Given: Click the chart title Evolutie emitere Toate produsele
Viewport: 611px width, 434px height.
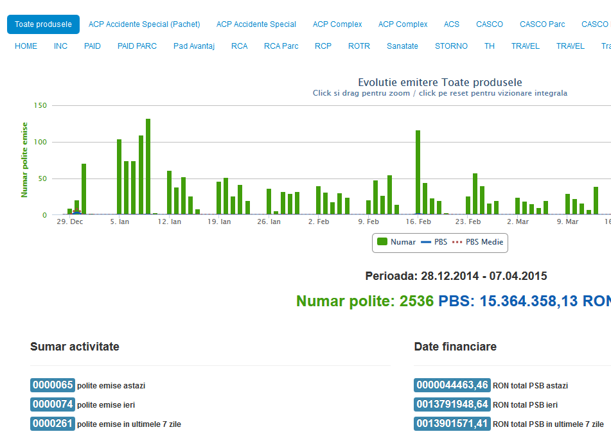Looking at the screenshot, I should tap(440, 82).
